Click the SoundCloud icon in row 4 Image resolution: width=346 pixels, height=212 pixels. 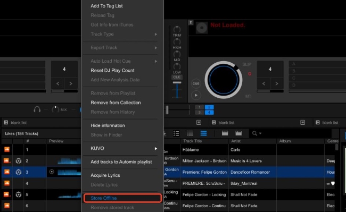coord(7,183)
